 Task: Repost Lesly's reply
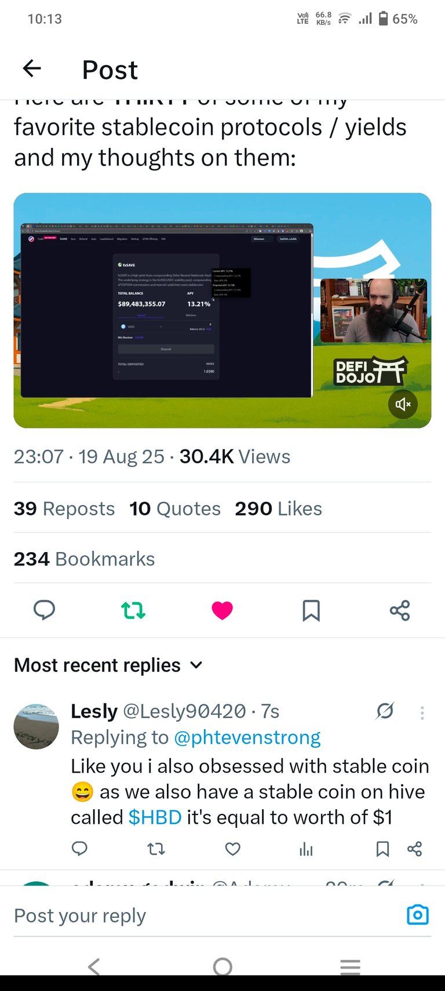pos(156,849)
